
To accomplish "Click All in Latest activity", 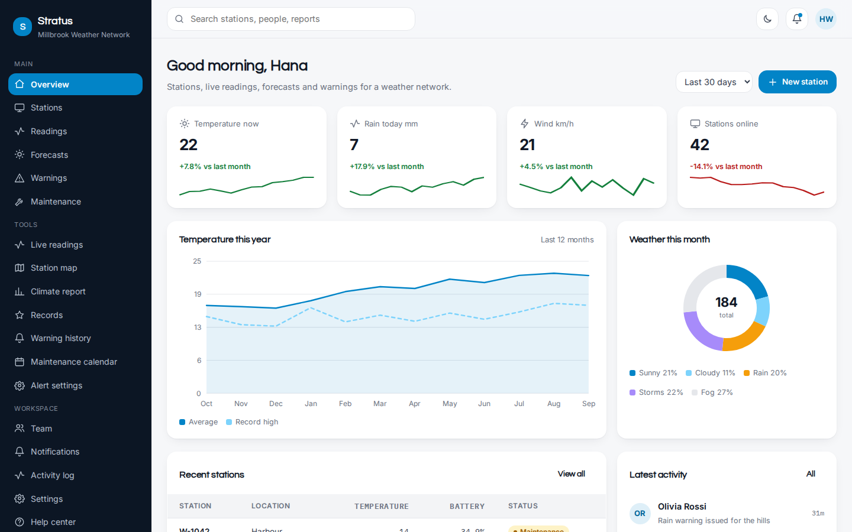I will (x=811, y=474).
